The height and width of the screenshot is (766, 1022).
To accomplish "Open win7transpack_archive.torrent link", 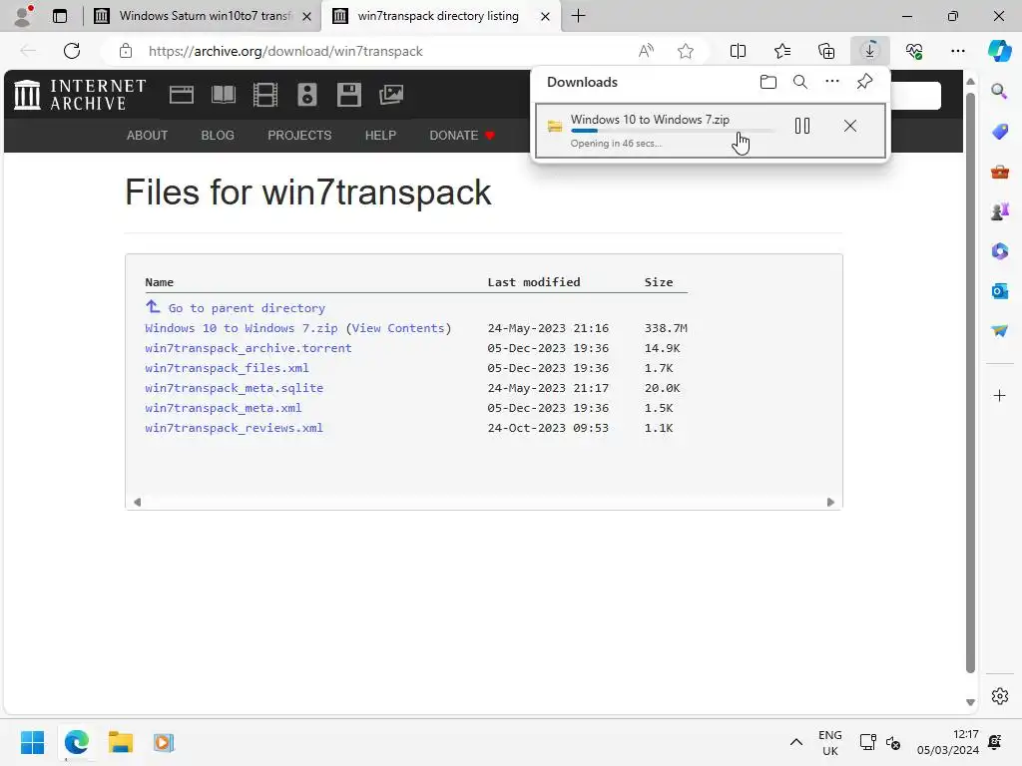I will [249, 348].
